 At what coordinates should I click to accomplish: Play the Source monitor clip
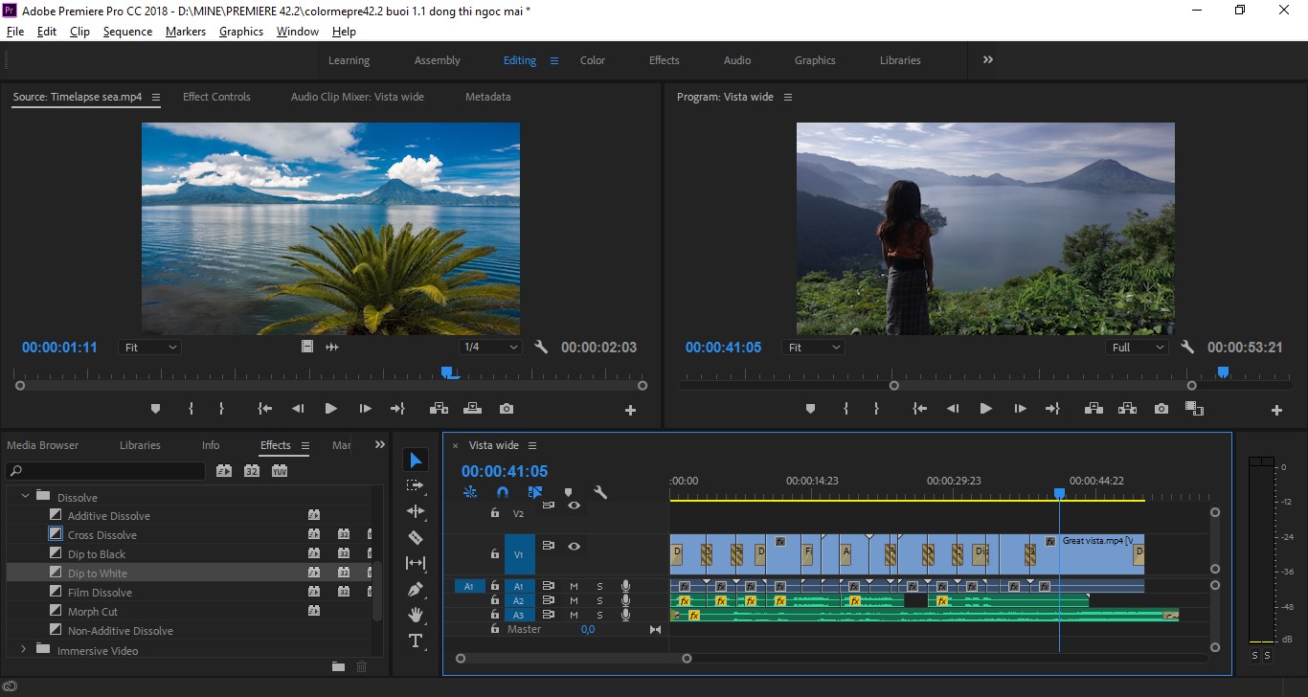click(x=330, y=409)
